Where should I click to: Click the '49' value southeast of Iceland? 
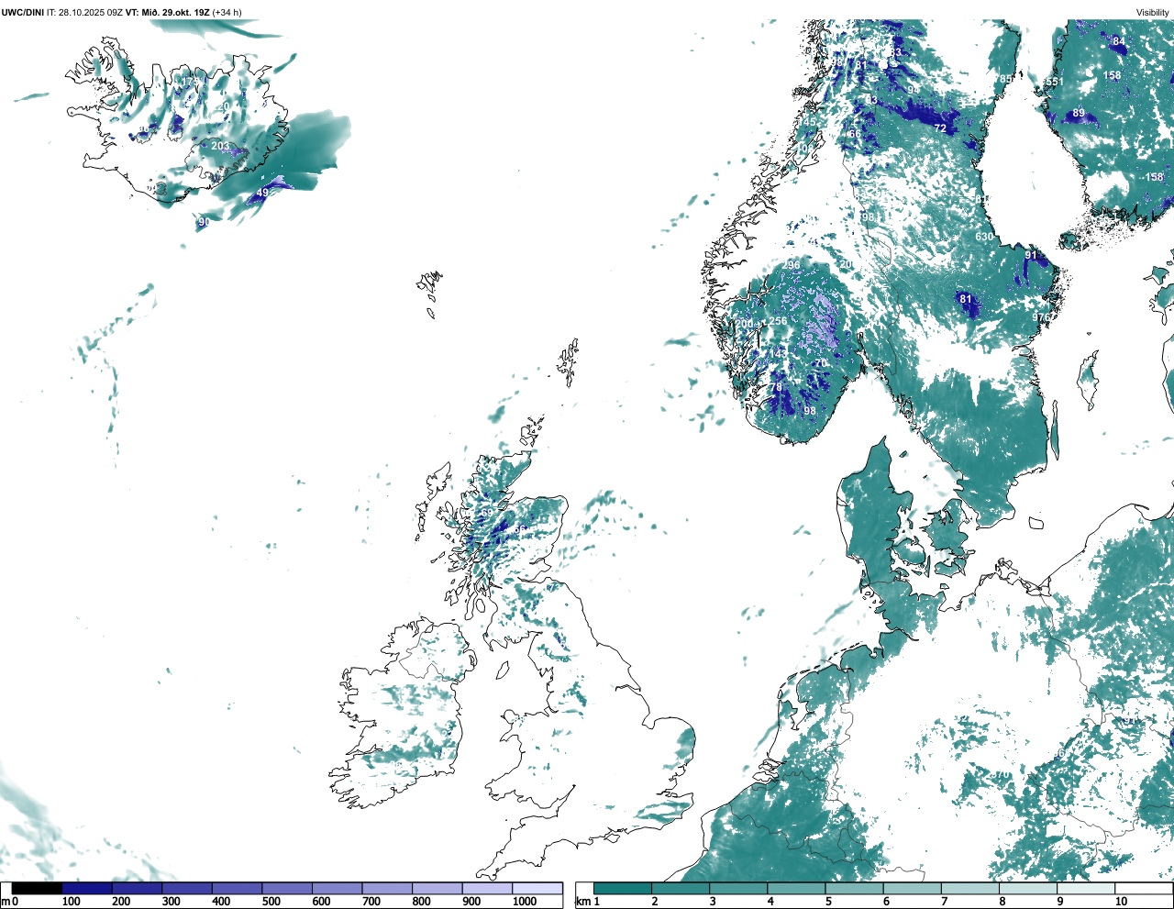(262, 193)
